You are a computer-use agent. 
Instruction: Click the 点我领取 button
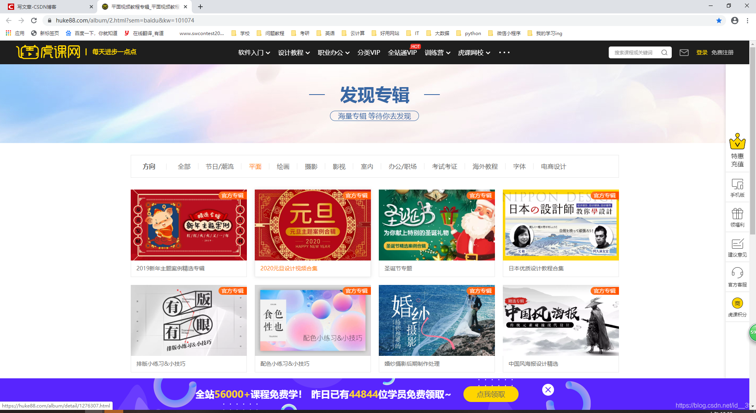(491, 394)
